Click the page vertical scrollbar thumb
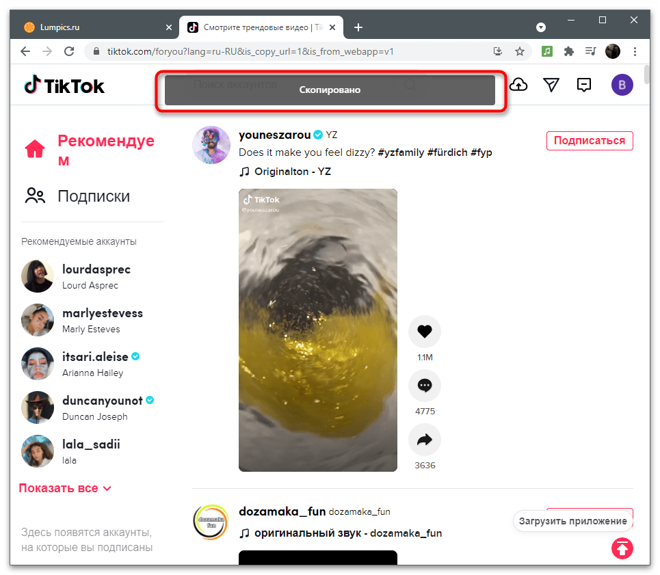The width and height of the screenshot is (660, 575). click(x=647, y=75)
